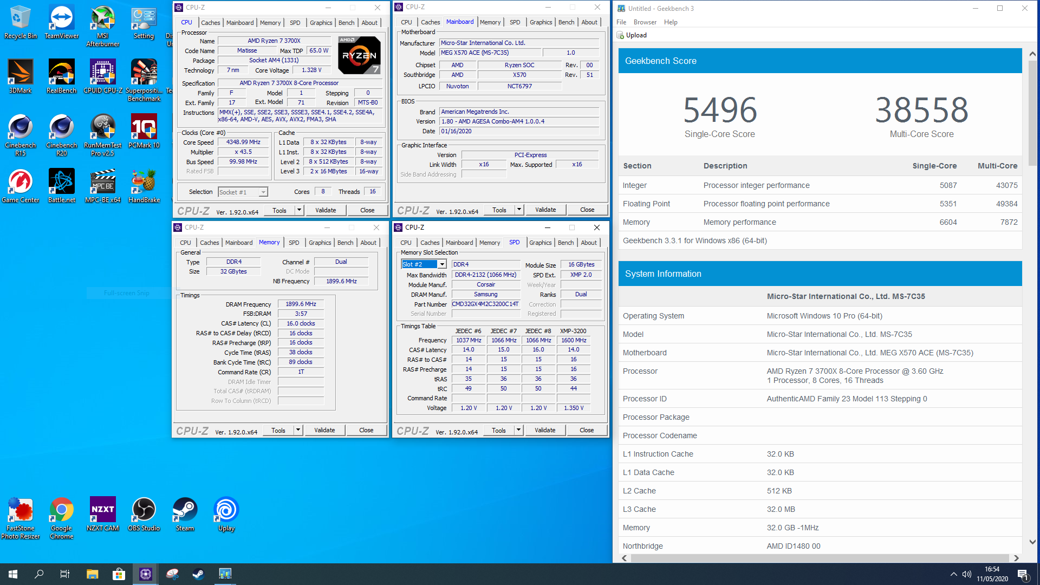Screen dimensions: 1040x585
Task: Launch Superposition Benchmark icon
Action: coord(144,80)
